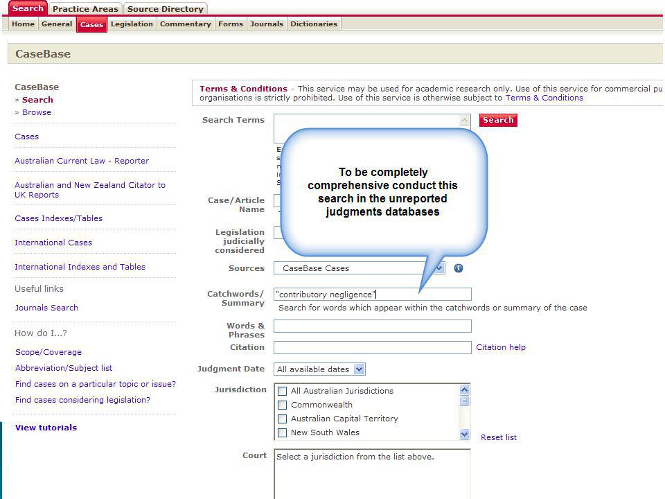Open Australian Current Law - Reporter link
665x499 pixels.
click(x=82, y=161)
